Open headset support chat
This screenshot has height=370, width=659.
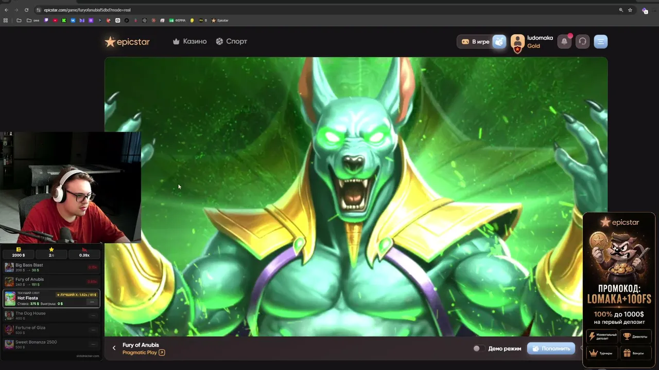[582, 42]
